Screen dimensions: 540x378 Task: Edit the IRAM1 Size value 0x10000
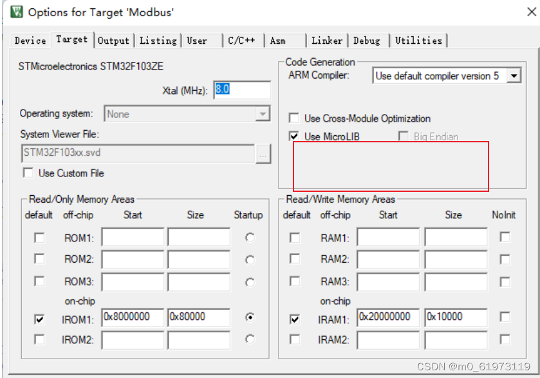point(456,317)
